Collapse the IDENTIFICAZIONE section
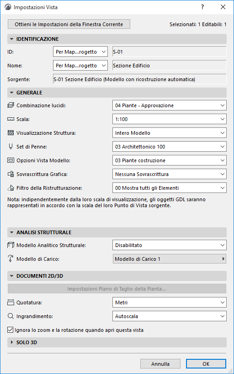This screenshot has height=374, width=234. (x=117, y=39)
